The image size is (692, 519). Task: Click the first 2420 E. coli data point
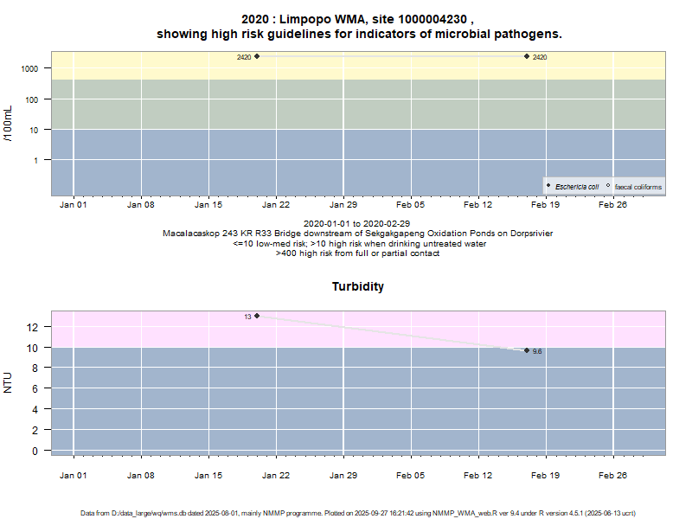click(257, 56)
